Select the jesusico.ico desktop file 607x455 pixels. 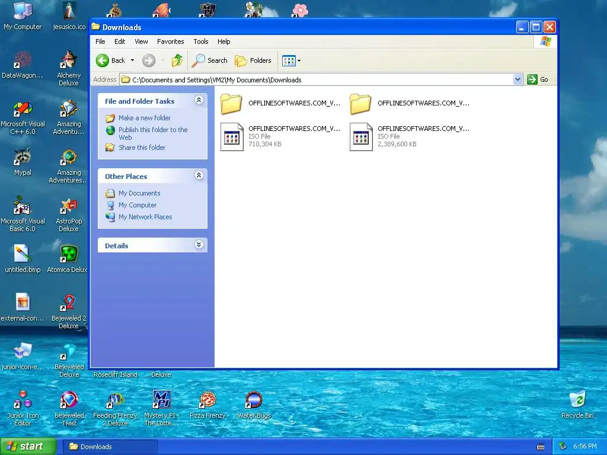69,16
